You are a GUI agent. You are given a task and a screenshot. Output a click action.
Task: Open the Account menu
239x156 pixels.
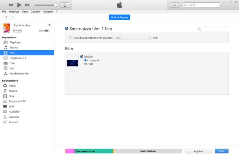pyautogui.click(x=48, y=12)
